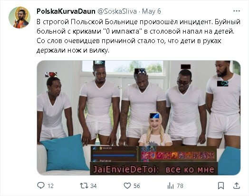Enlarge the attached meme image

click(x=139, y=118)
